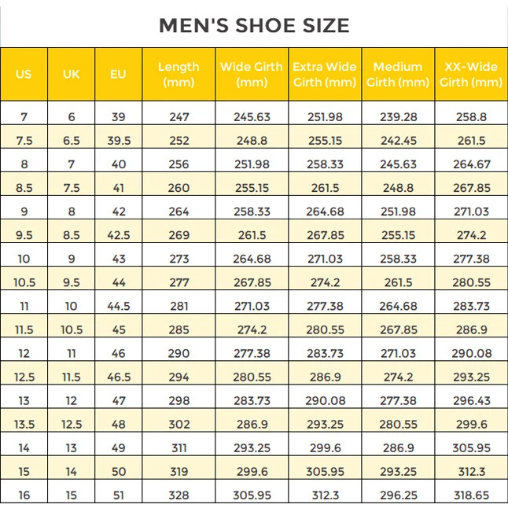The height and width of the screenshot is (508, 508).
Task: Click the length value 256
Action: pyautogui.click(x=179, y=164)
